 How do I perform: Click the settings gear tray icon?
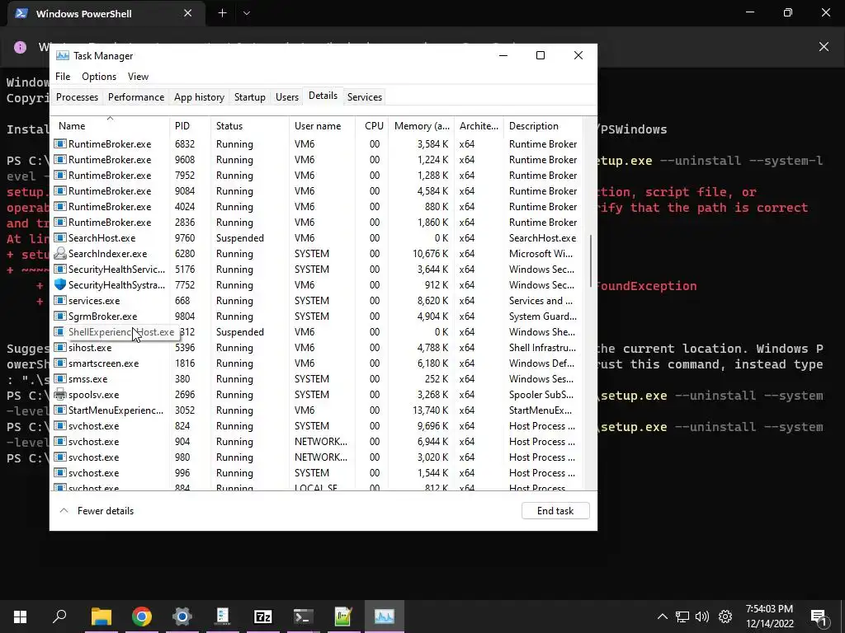pyautogui.click(x=725, y=617)
